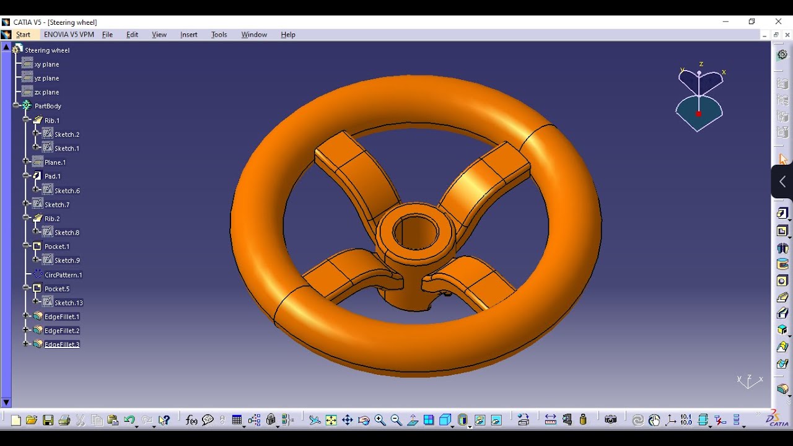Click the Steering wheel root node
Screen dimensions: 793x446
point(47,50)
